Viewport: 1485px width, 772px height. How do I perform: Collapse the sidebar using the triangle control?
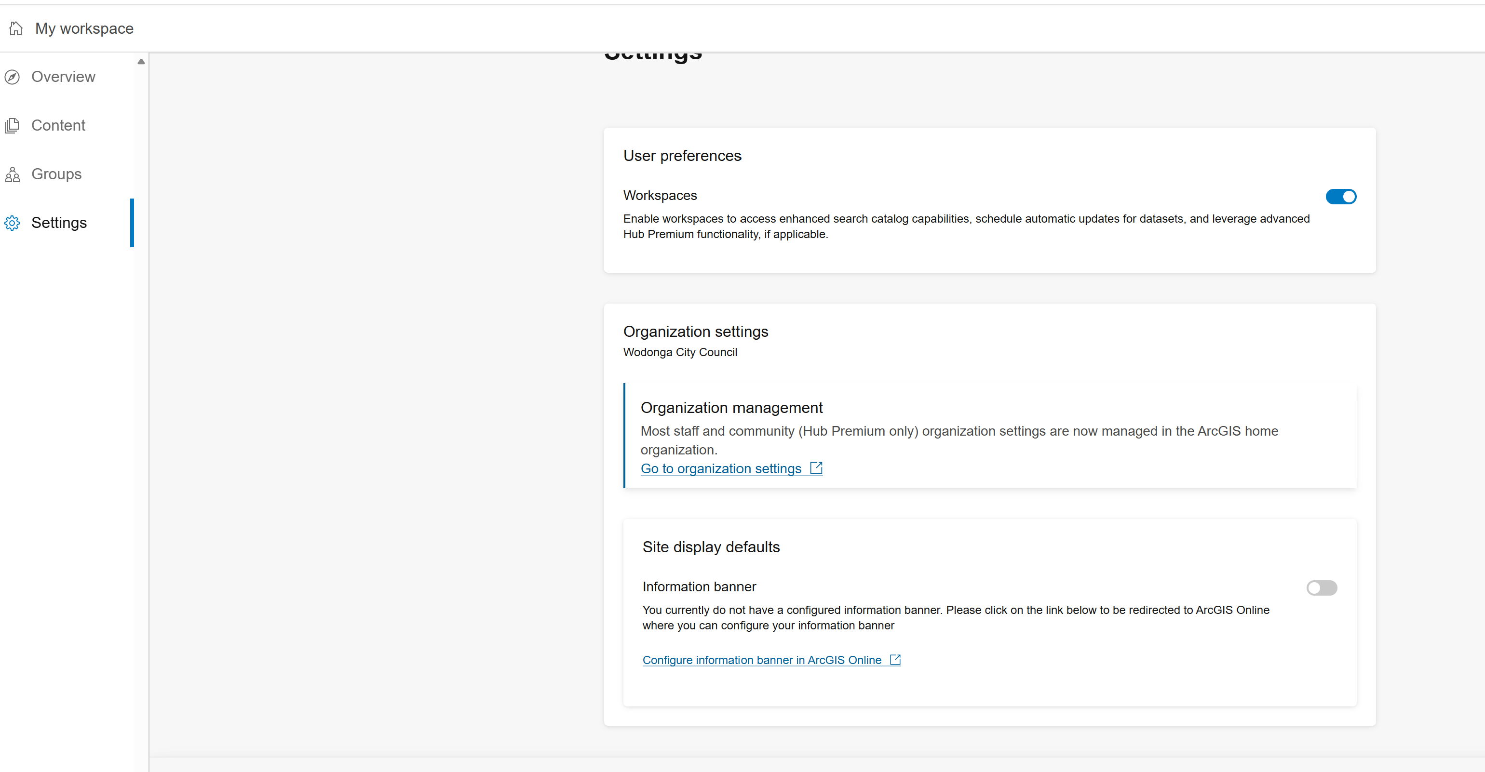141,61
